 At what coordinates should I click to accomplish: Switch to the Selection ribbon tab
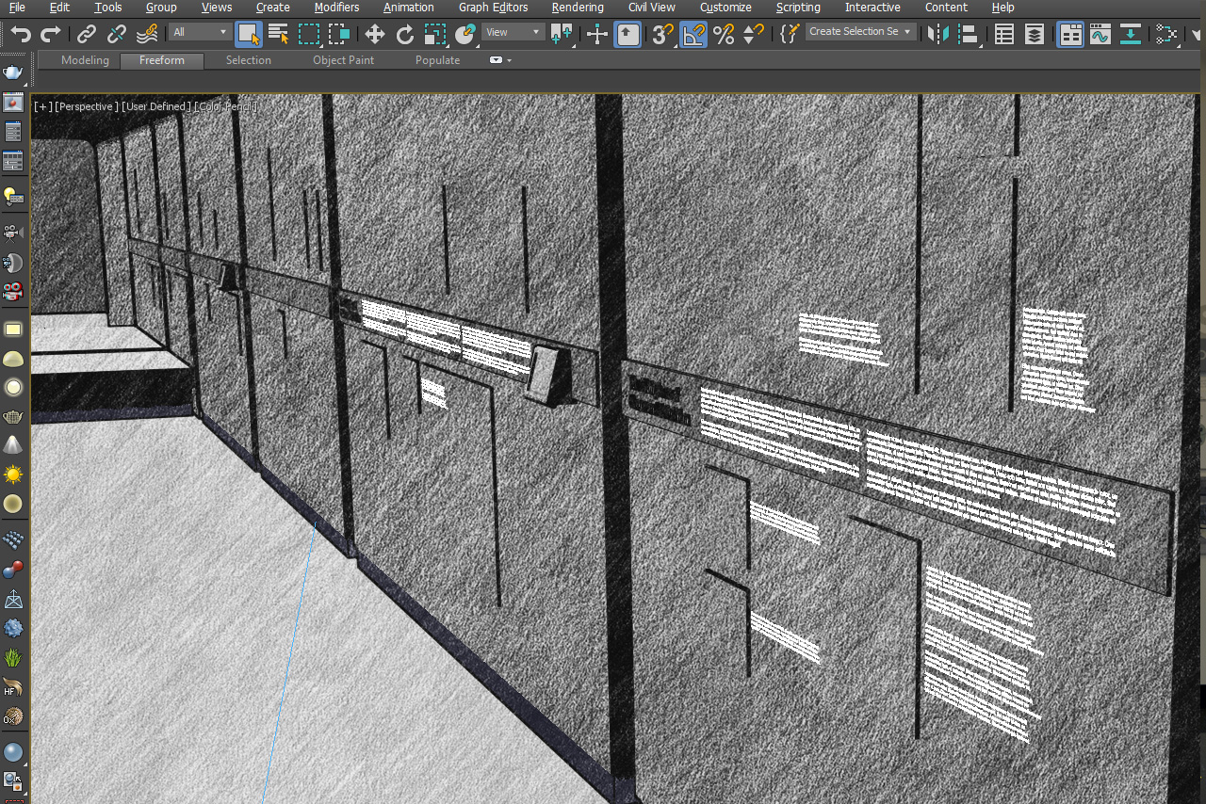[x=249, y=60]
